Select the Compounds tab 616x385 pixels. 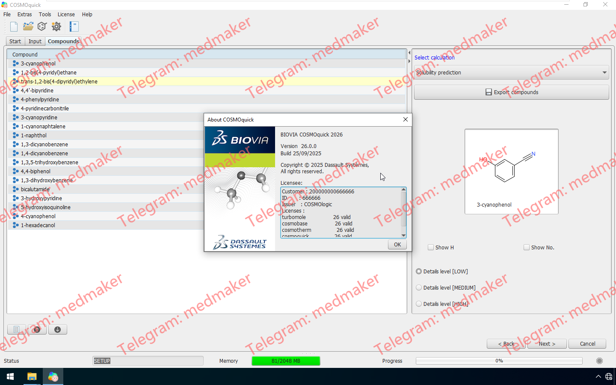(x=63, y=41)
